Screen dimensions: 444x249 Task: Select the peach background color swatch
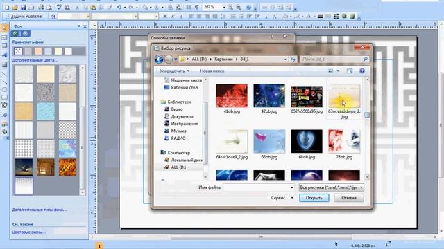coord(38,51)
